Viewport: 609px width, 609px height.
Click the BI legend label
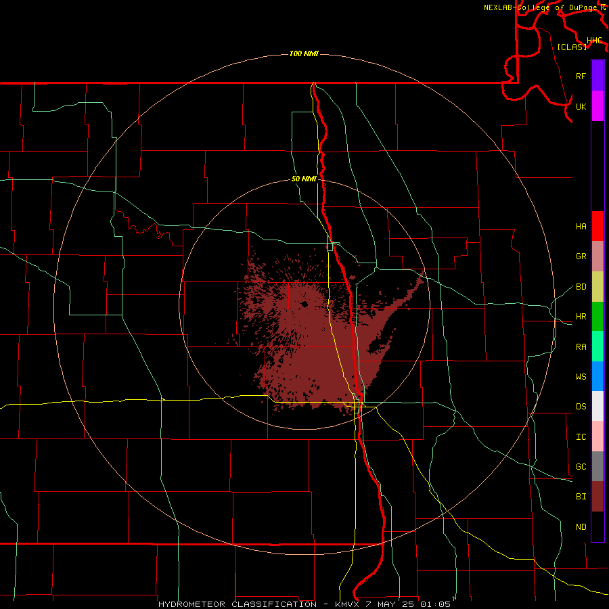[581, 497]
